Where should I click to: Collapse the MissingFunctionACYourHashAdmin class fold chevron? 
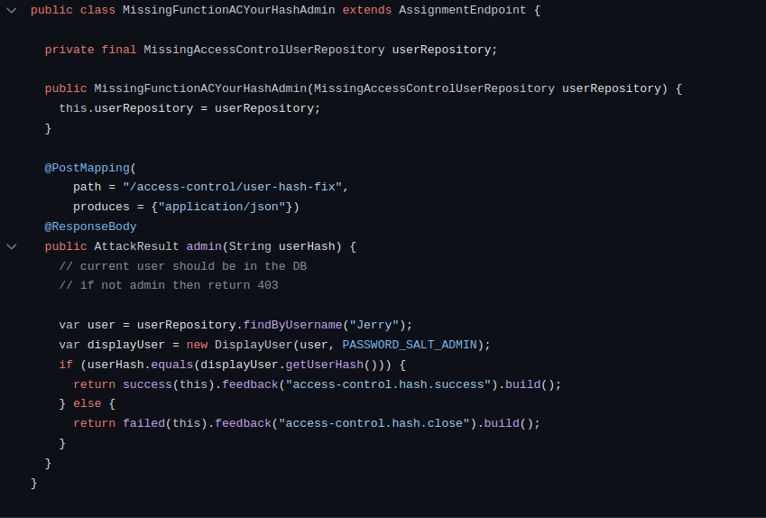click(11, 10)
